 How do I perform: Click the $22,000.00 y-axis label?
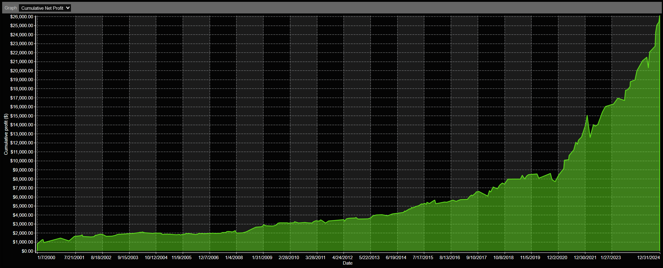point(22,53)
